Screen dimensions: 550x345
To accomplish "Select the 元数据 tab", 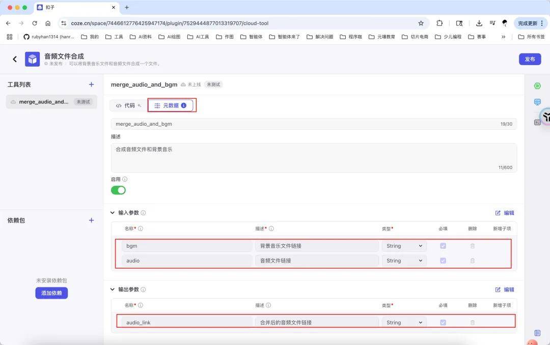I will click(x=171, y=105).
